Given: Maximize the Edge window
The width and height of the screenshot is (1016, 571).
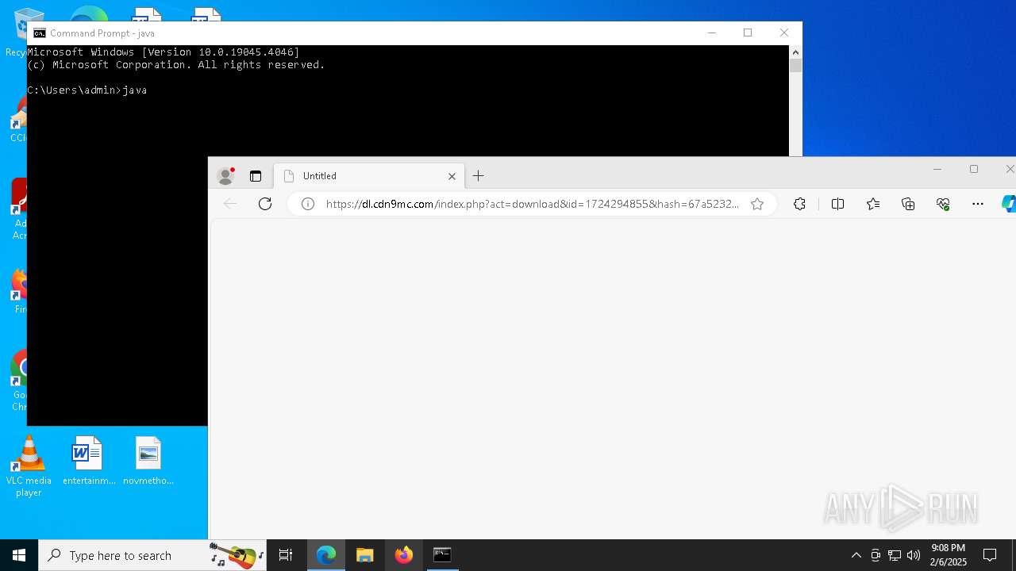Looking at the screenshot, I should coord(974,169).
